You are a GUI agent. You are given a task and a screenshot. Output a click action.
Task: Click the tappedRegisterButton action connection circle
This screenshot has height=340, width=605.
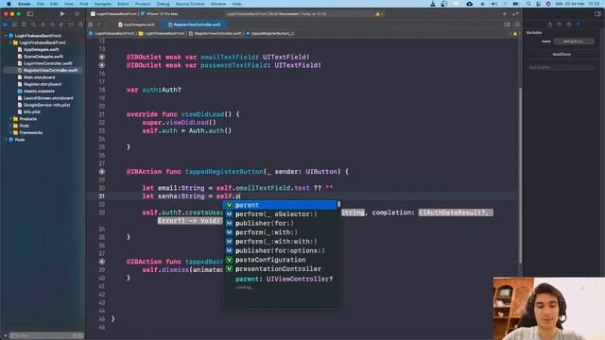pos(102,172)
